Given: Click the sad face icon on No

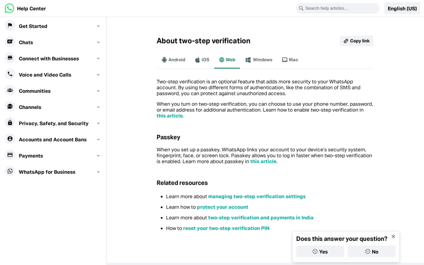Looking at the screenshot, I should click(x=368, y=251).
